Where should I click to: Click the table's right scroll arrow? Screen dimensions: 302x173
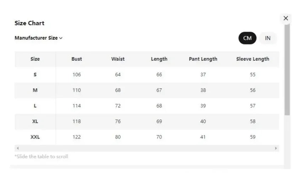click(276, 148)
